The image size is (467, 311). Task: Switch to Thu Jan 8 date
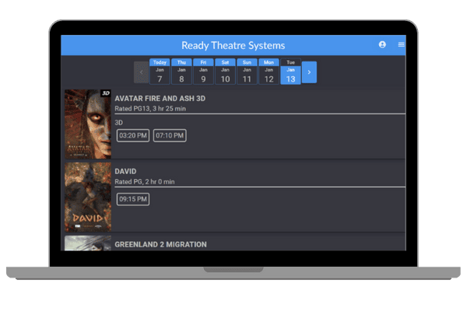[181, 72]
